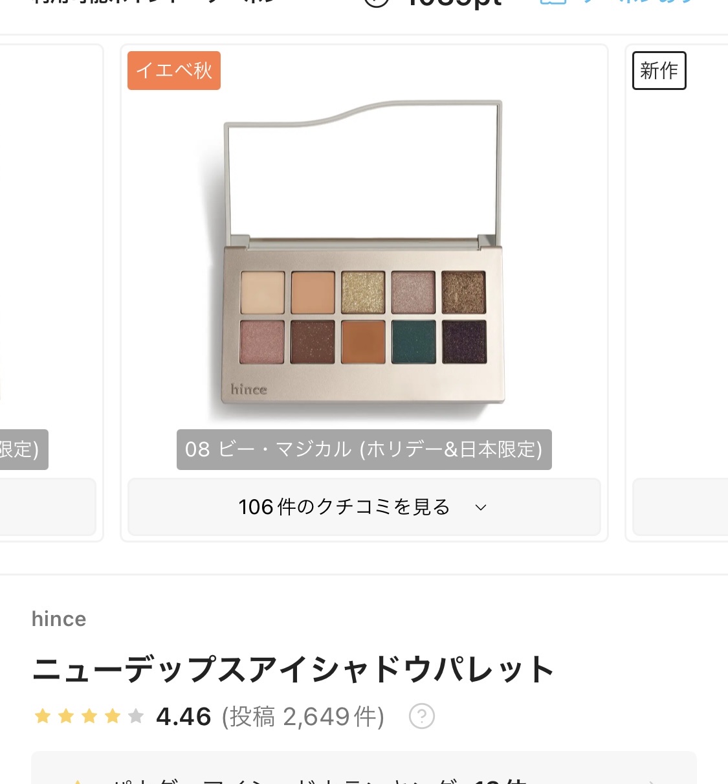728x784 pixels.
Task: Open the hince brand link
Action: tap(59, 619)
